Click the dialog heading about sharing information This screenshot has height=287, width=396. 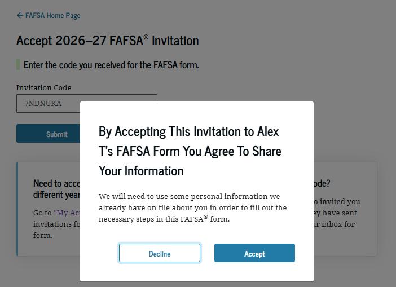[190, 151]
